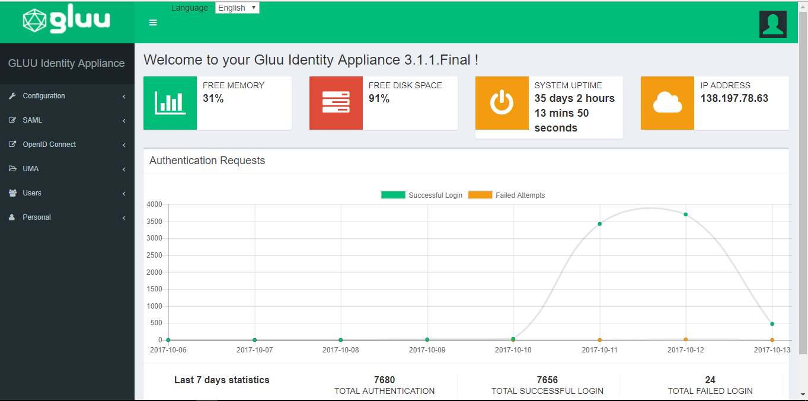Open the Language dropdown
Image resolution: width=808 pixels, height=401 pixels.
(237, 8)
